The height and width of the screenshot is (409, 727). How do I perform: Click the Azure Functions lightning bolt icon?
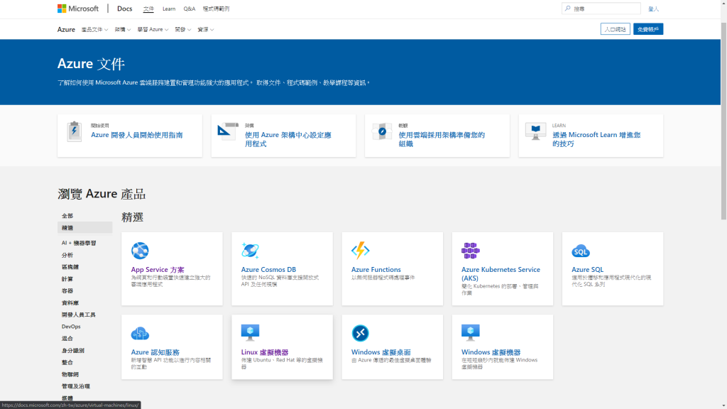pyautogui.click(x=360, y=251)
